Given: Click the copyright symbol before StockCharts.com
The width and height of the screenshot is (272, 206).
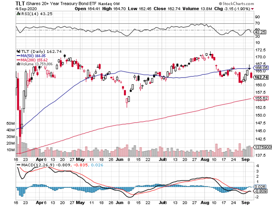Looking at the screenshot, I should [x=220, y=4].
